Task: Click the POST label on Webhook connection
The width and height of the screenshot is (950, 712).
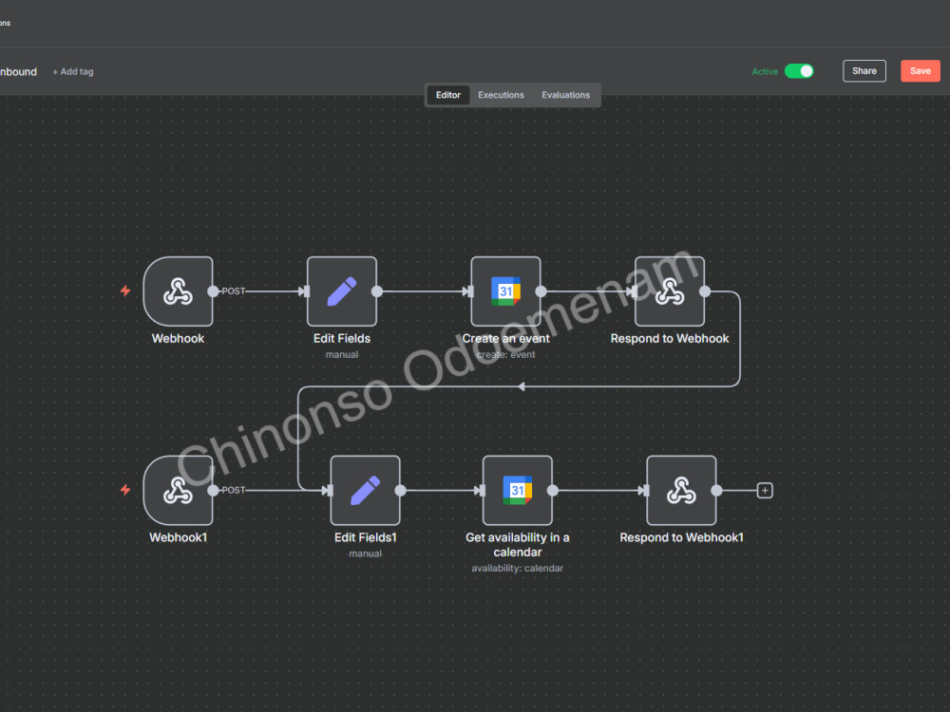Action: 234,291
